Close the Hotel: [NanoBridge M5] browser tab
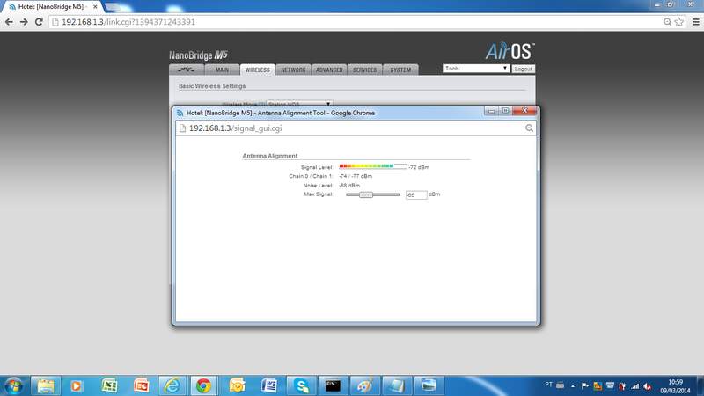 tap(95, 7)
